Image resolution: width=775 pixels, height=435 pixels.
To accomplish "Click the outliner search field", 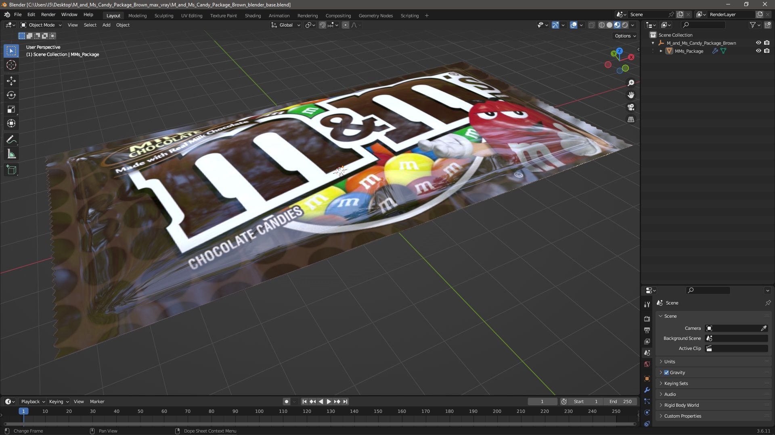I will click(x=703, y=25).
